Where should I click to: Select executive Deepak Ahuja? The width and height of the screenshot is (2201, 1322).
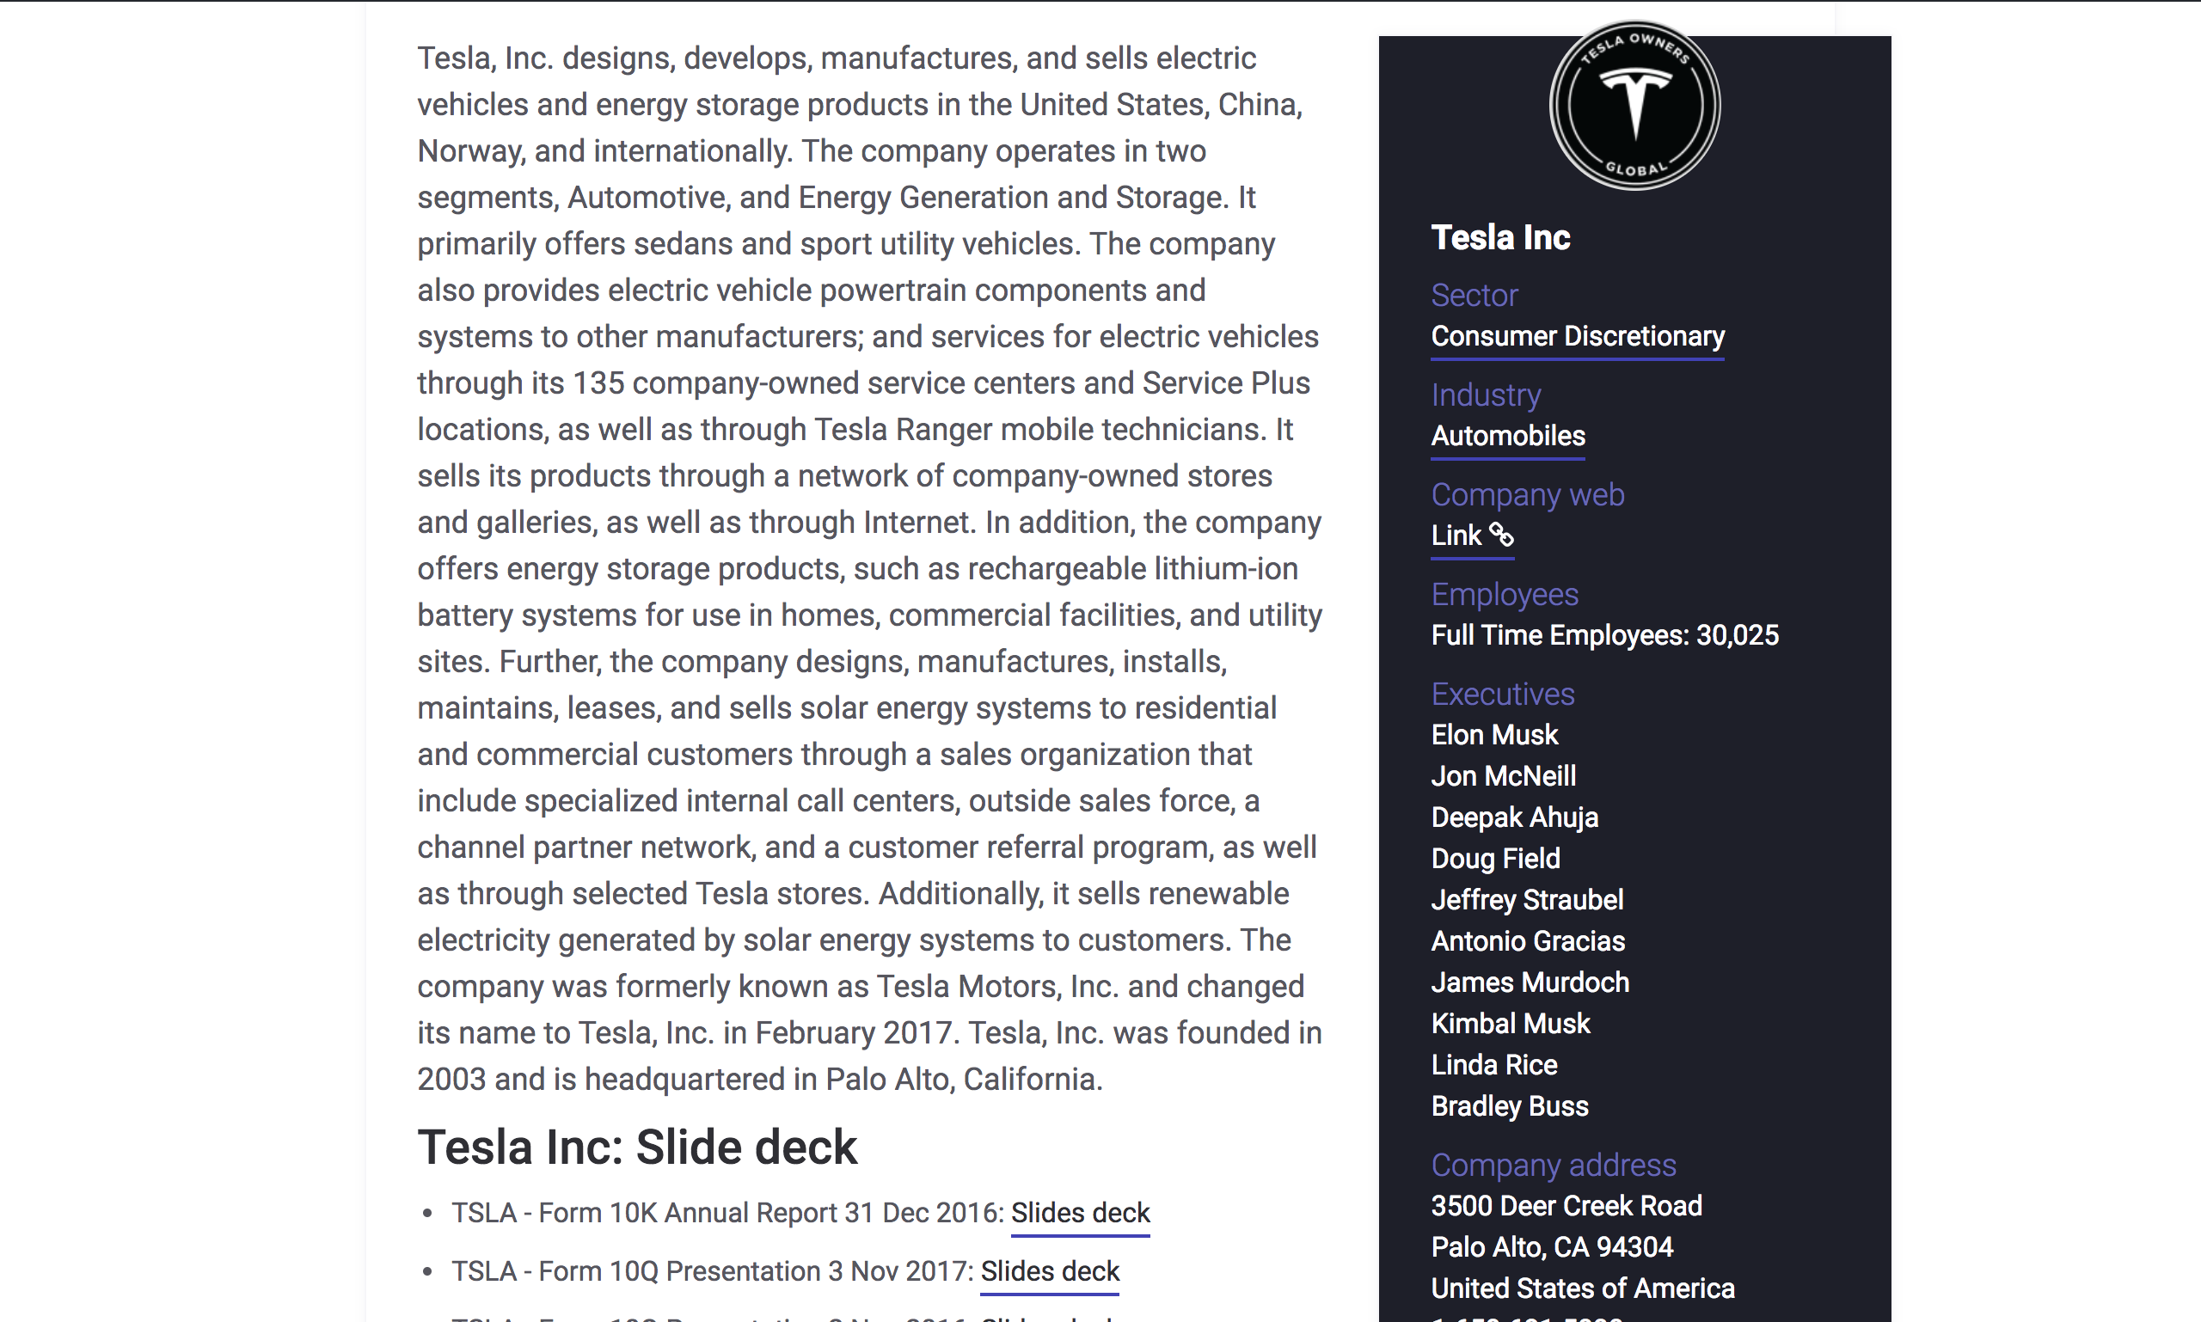pos(1515,817)
